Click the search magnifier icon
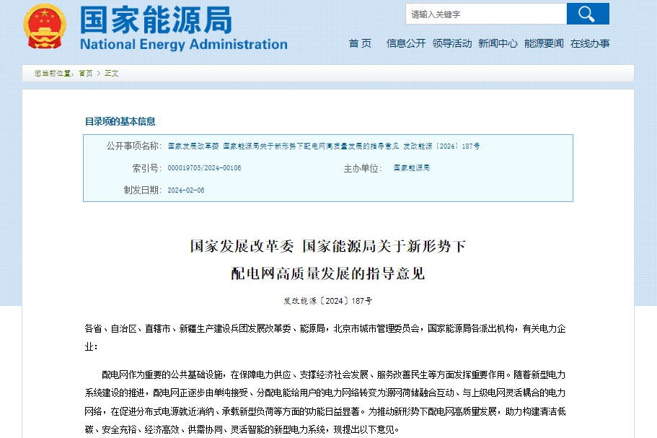Viewport: 657px width, 438px height. point(588,13)
